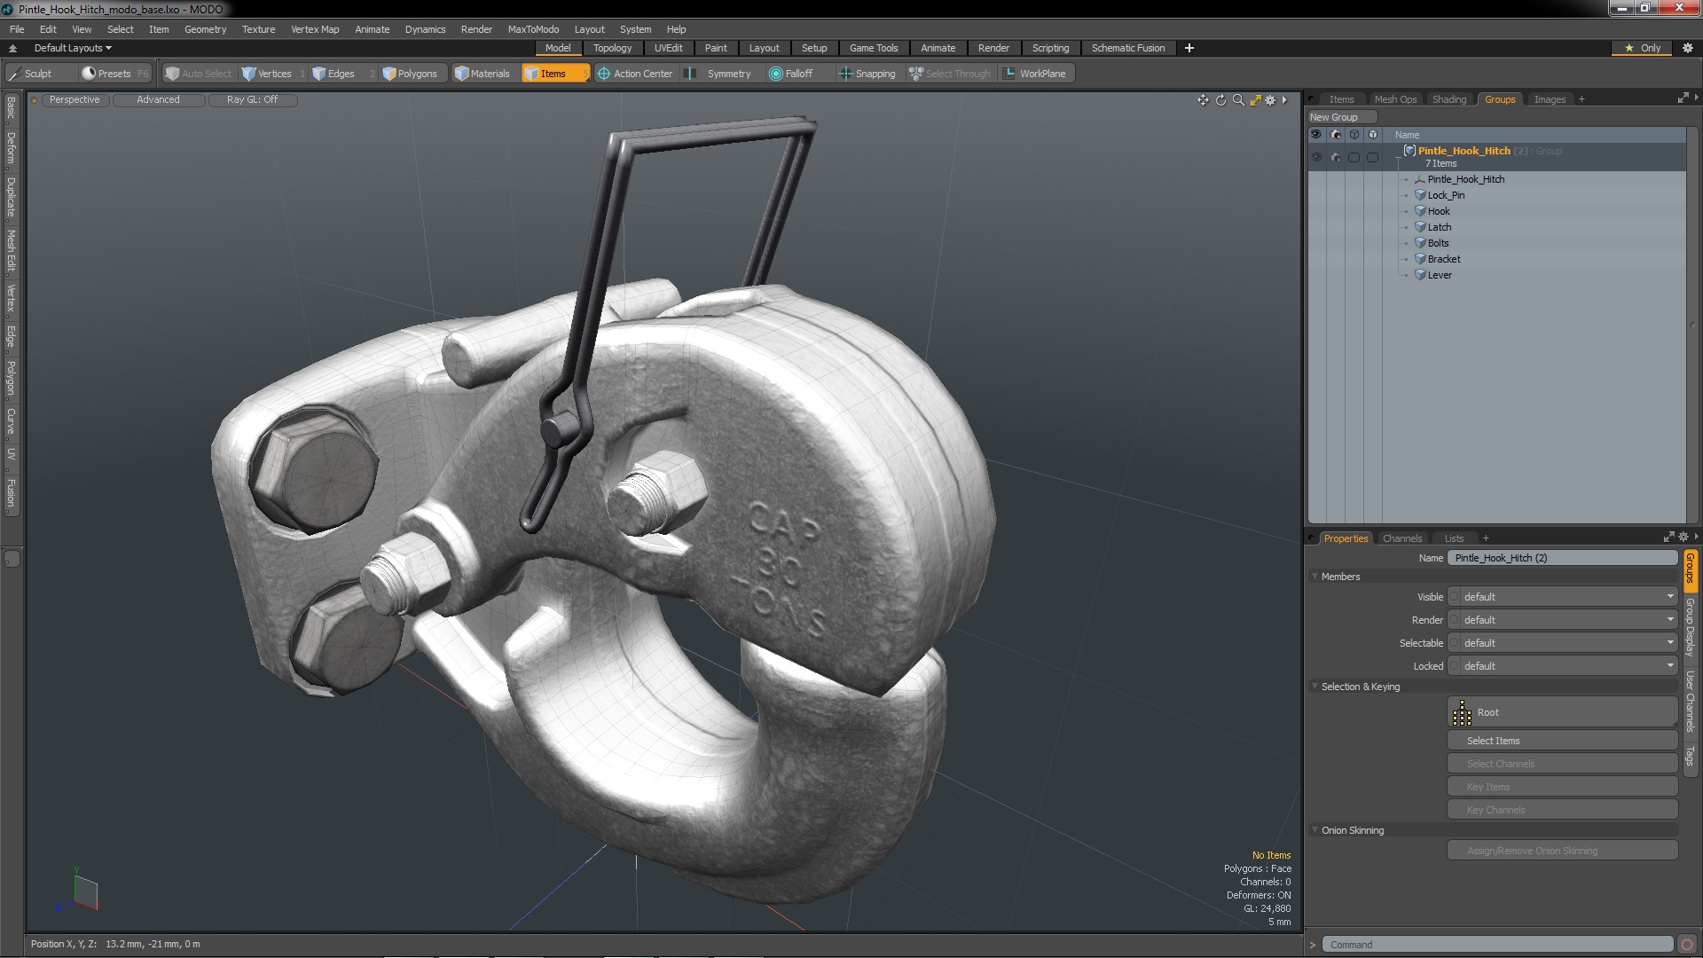Open the Visible dropdown in Properties
The height and width of the screenshot is (958, 1703).
[x=1565, y=597]
